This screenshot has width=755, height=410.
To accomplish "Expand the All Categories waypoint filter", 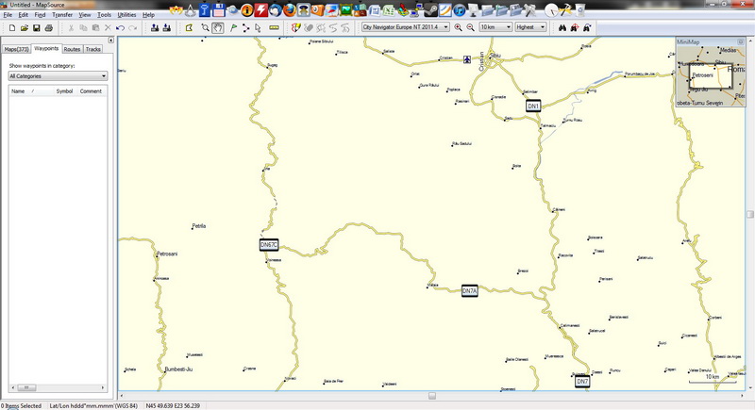I will (x=57, y=75).
